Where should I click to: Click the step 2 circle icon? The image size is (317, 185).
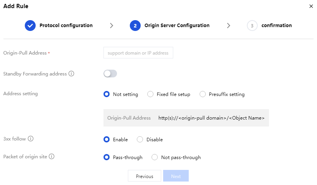[135, 26]
